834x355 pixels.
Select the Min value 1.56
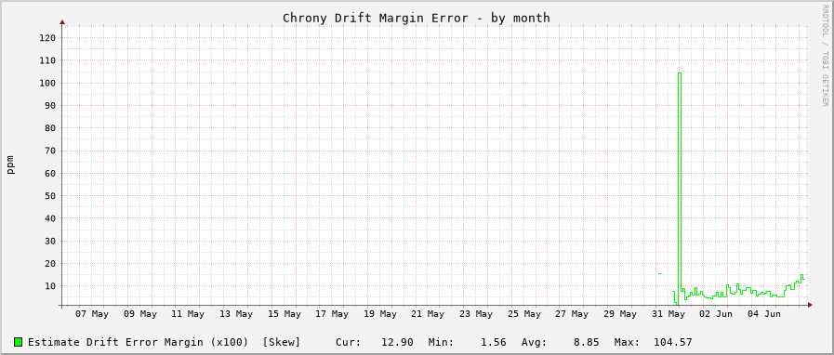[x=493, y=342]
